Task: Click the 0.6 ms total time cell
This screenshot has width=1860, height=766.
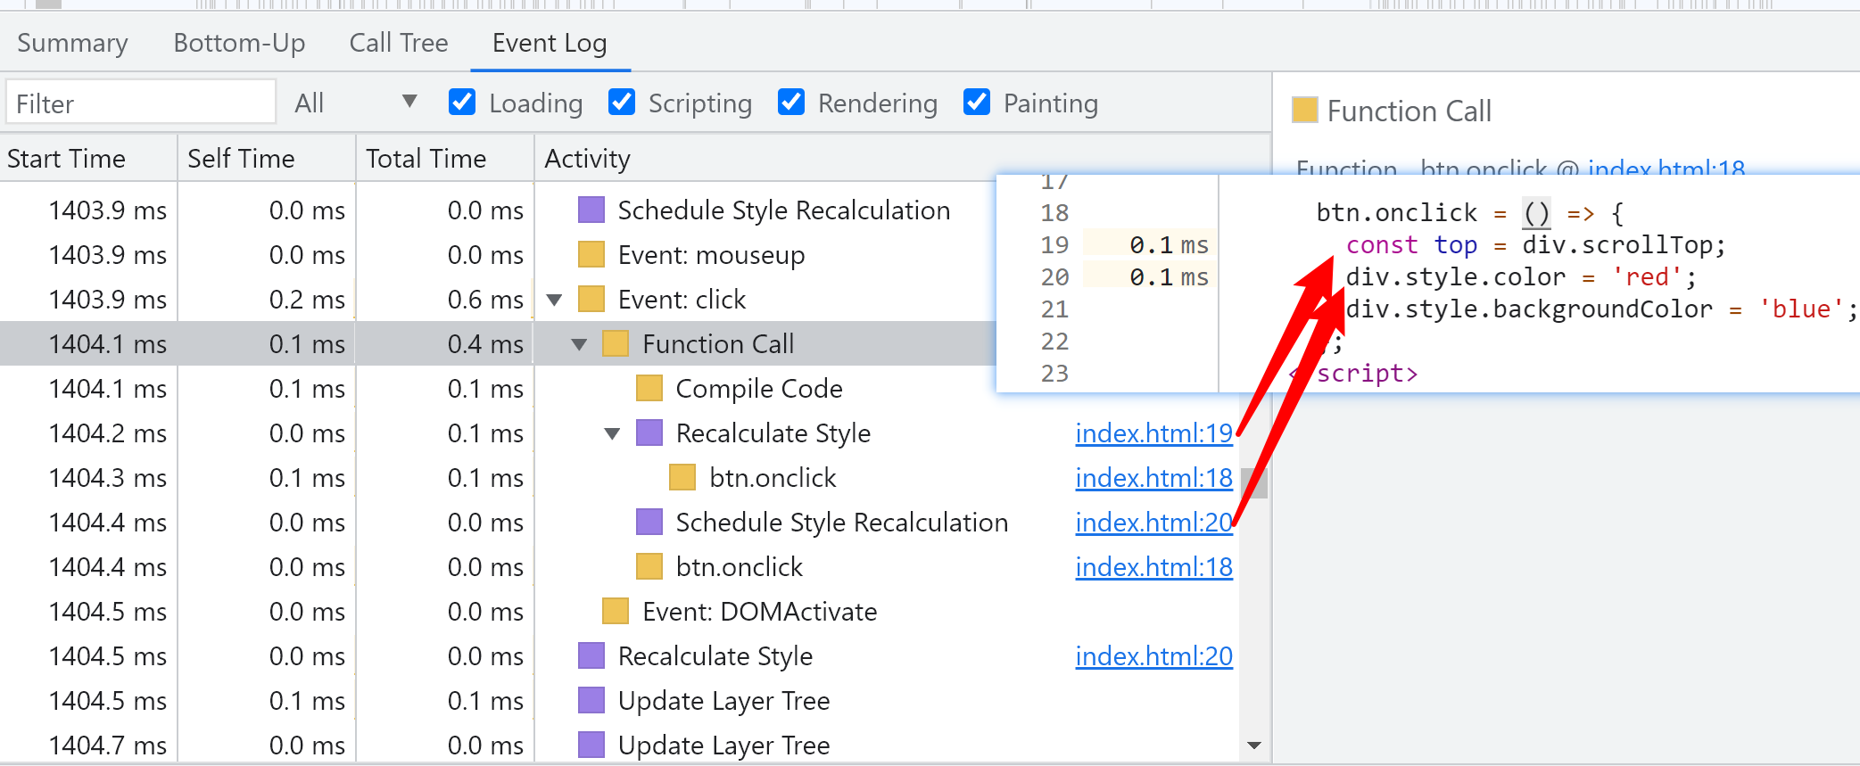Action: [x=485, y=300]
